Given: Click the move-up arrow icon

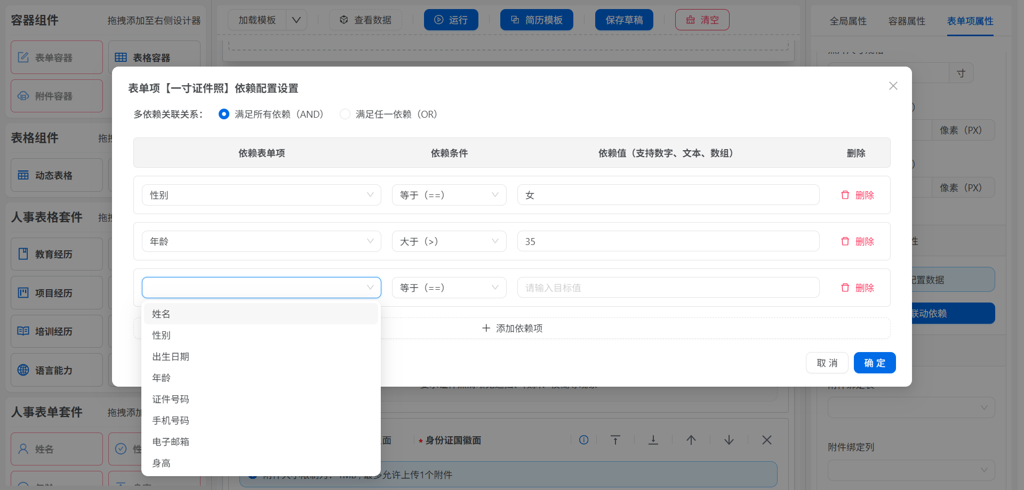Looking at the screenshot, I should point(691,440).
